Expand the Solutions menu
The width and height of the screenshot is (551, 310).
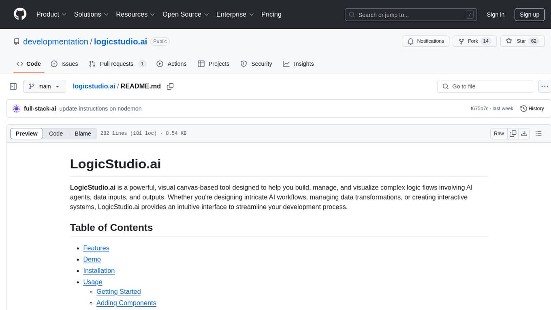point(91,14)
